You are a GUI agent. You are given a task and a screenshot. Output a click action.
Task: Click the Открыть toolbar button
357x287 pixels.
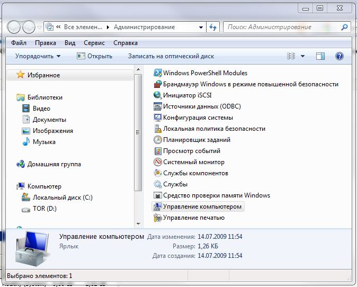pos(94,56)
